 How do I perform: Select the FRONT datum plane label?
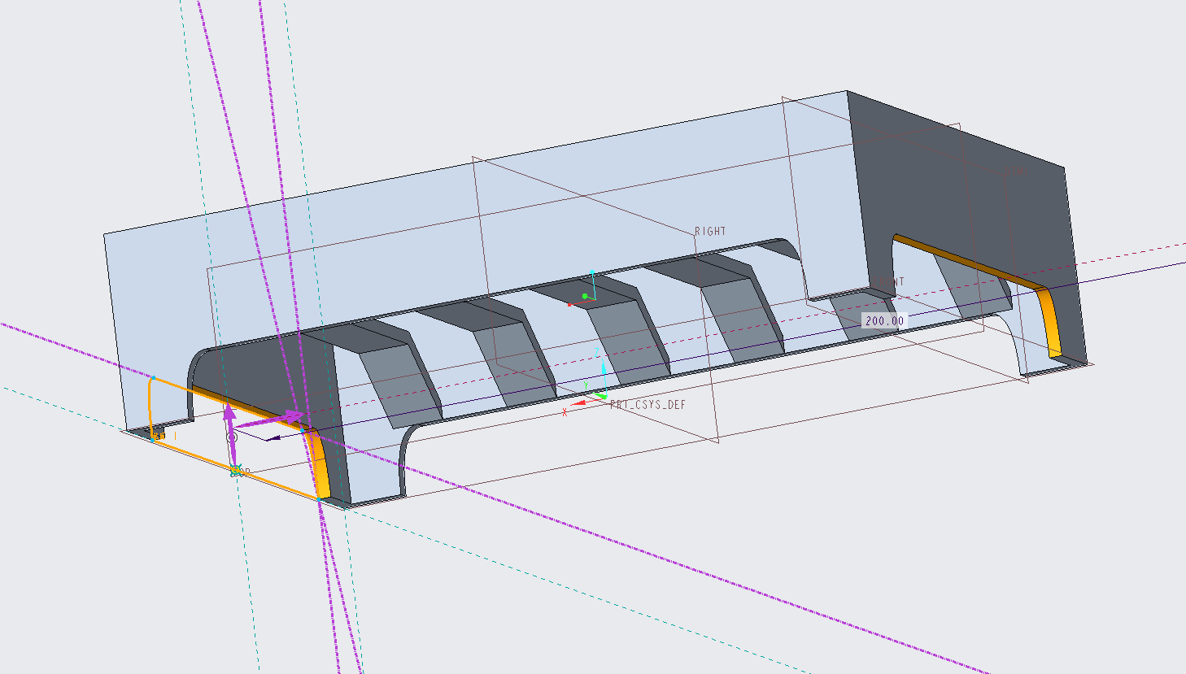click(x=887, y=281)
